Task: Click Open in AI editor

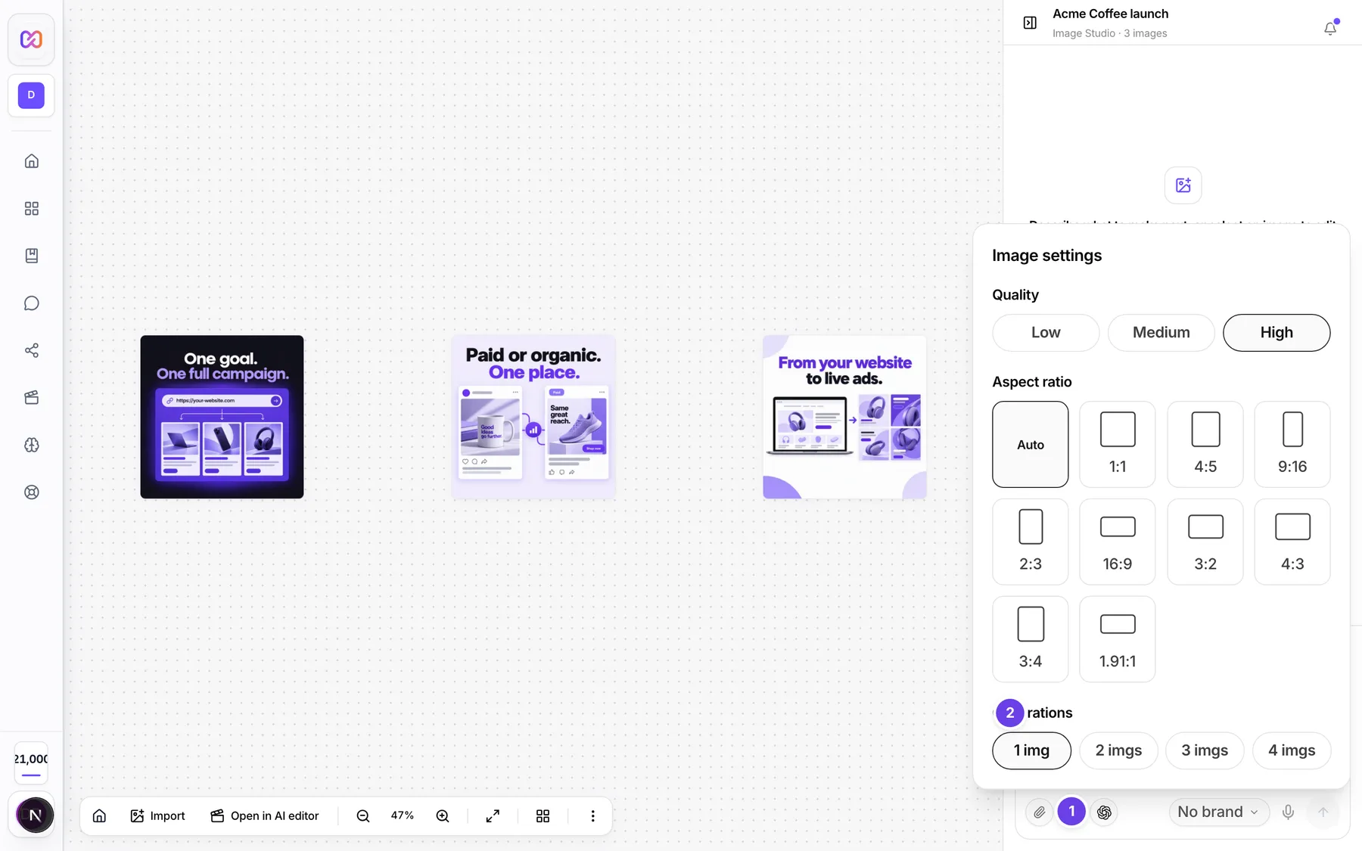Action: click(264, 815)
